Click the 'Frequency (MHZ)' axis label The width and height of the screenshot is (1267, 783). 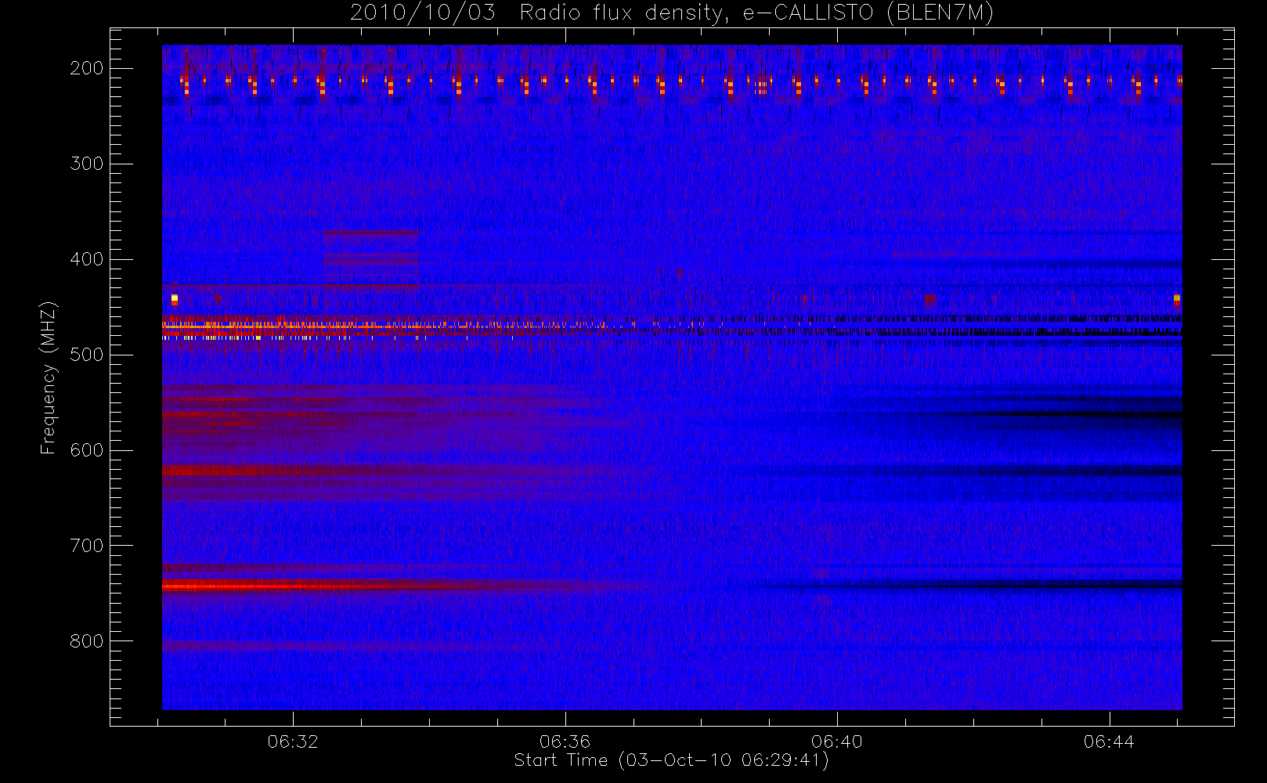pyautogui.click(x=49, y=377)
